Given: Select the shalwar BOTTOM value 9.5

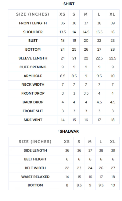Looking at the screenshot, I should (x=101, y=185).
